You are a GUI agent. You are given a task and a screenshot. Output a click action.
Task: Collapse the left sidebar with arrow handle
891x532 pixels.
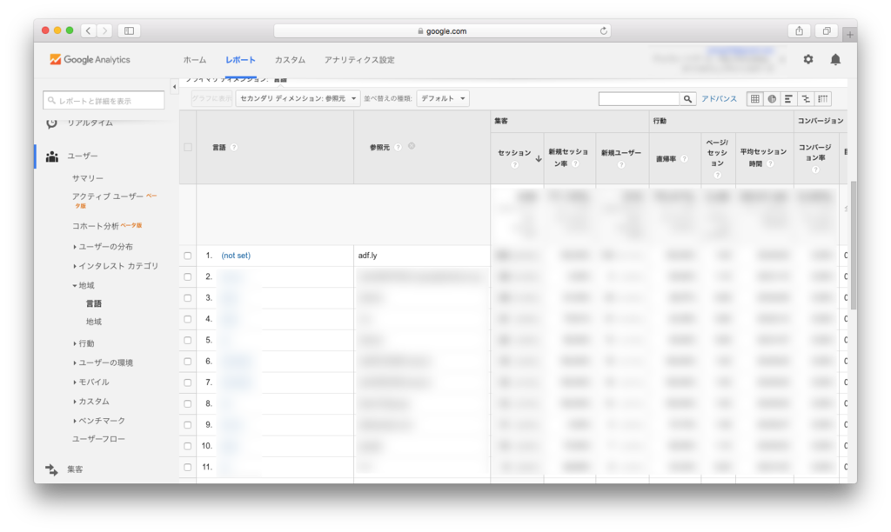174,87
